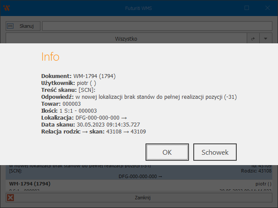Click the Zamknij button at bottom

click(x=142, y=198)
